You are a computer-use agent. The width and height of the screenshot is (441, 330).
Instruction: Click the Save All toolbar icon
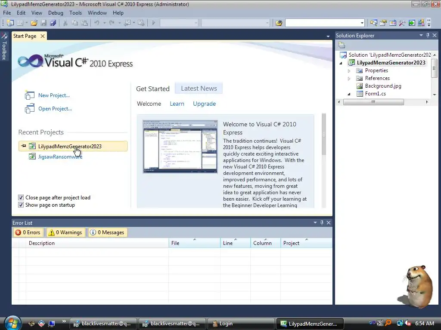point(53,23)
